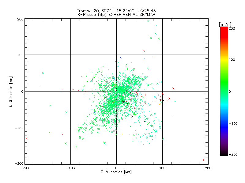This screenshot has height=183, width=245.
Task: Click the N-S axis tick label "−100"
Action: pyautogui.click(x=19, y=128)
